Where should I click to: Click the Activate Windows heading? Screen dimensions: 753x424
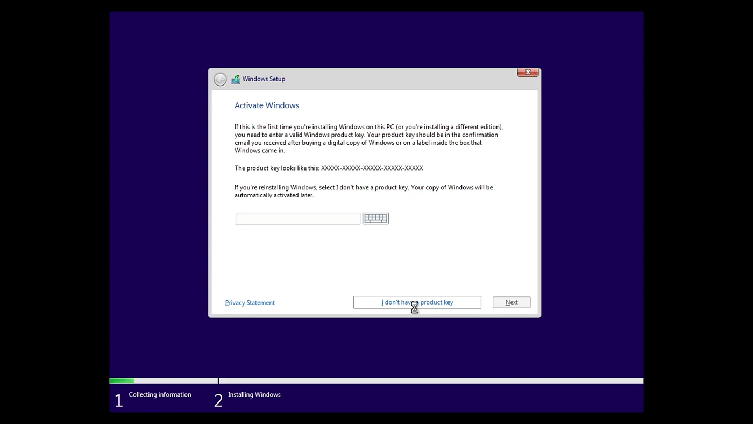pyautogui.click(x=267, y=105)
